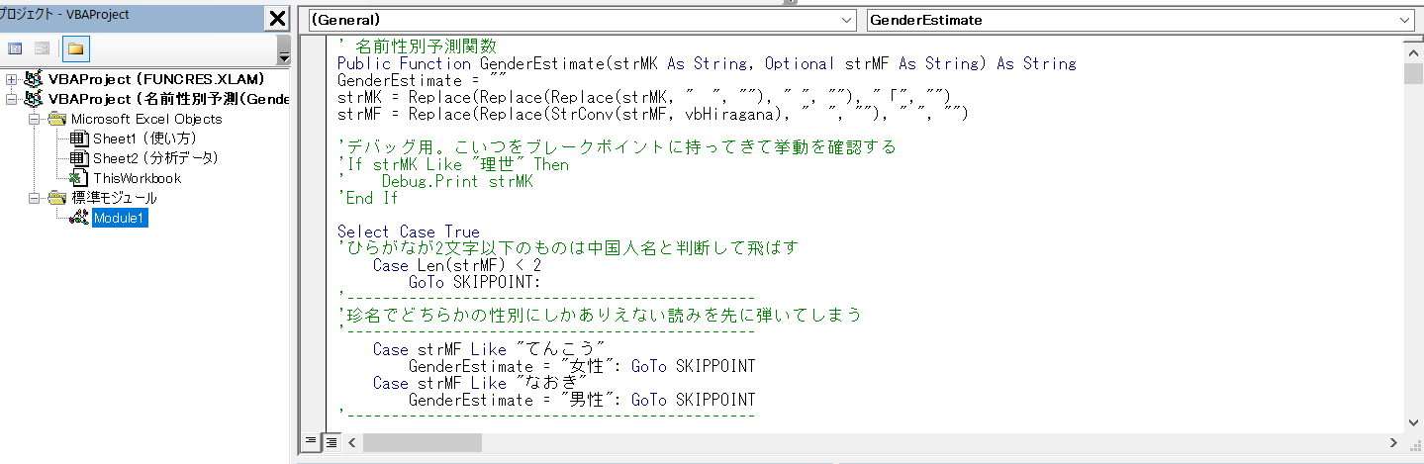Click the Microsoft Excel Objects folder icon
Screen dimensions: 1424x464
pos(57,119)
